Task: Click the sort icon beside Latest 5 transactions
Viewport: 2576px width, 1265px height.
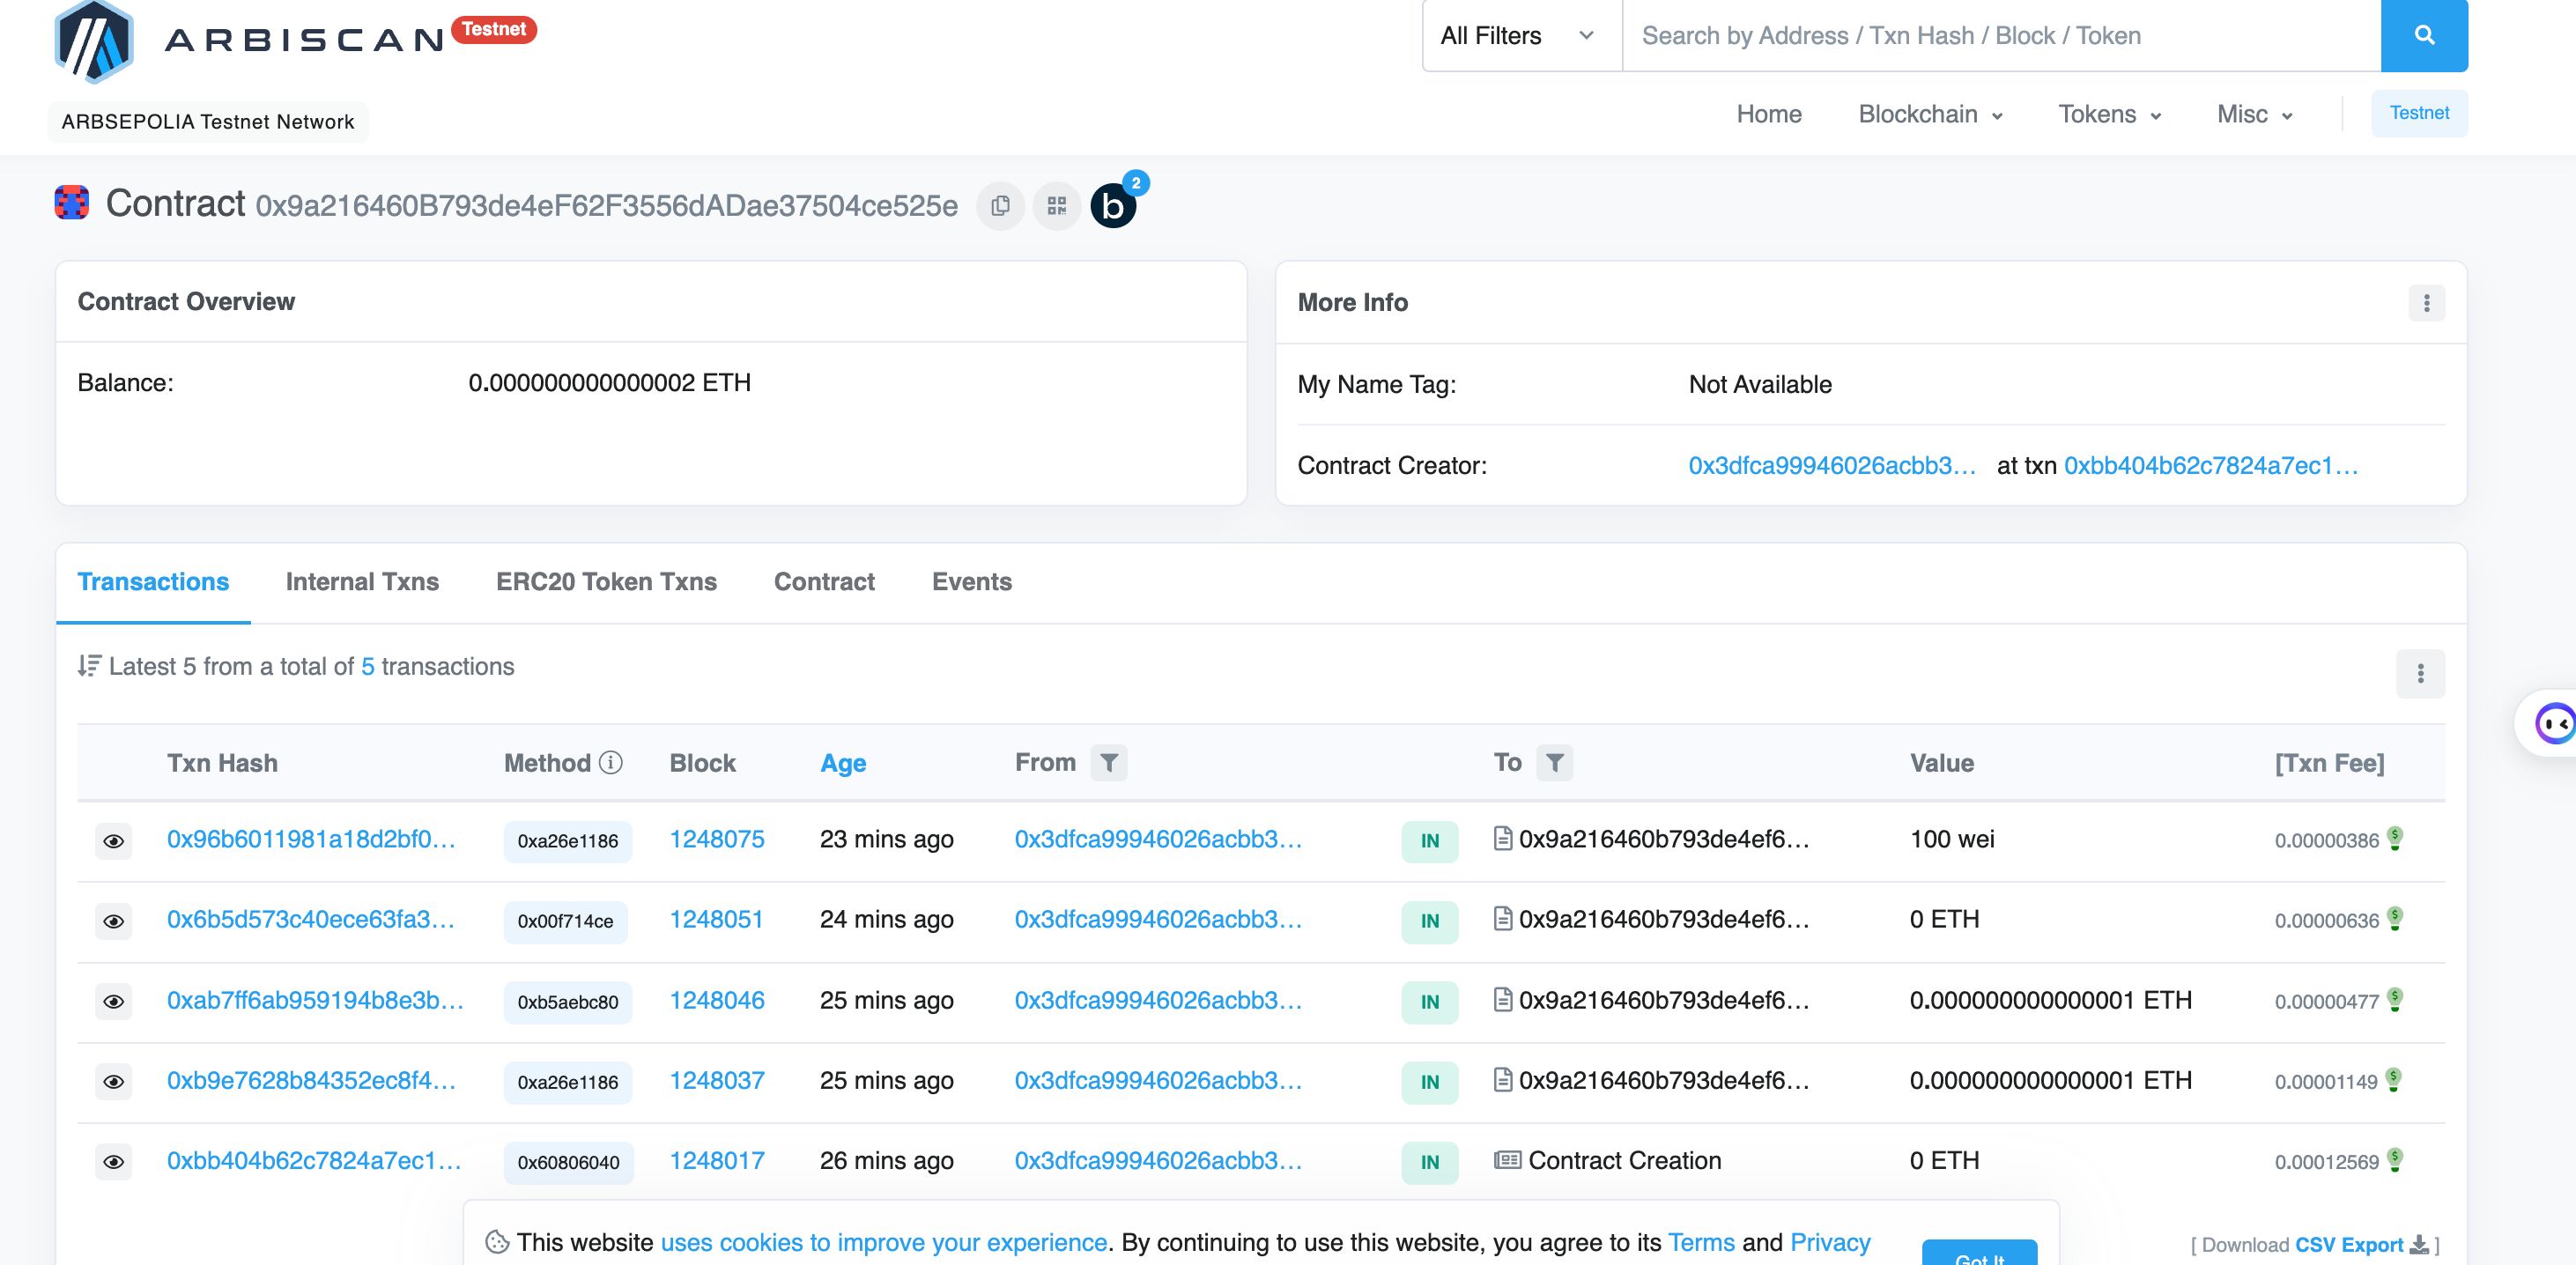Action: point(89,666)
